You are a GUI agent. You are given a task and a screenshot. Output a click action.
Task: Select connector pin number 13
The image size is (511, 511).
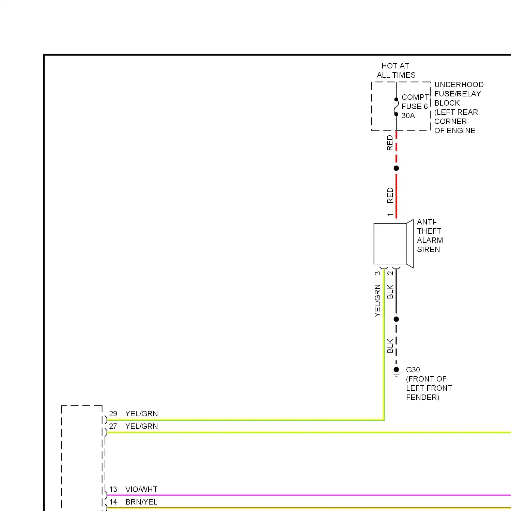113,489
